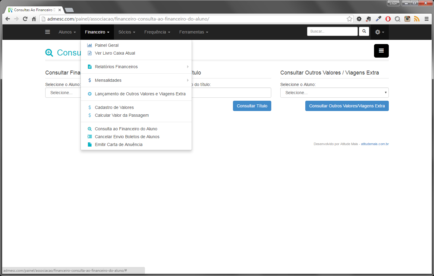Focus the Buscar search field
The image size is (434, 276).
[332, 31]
